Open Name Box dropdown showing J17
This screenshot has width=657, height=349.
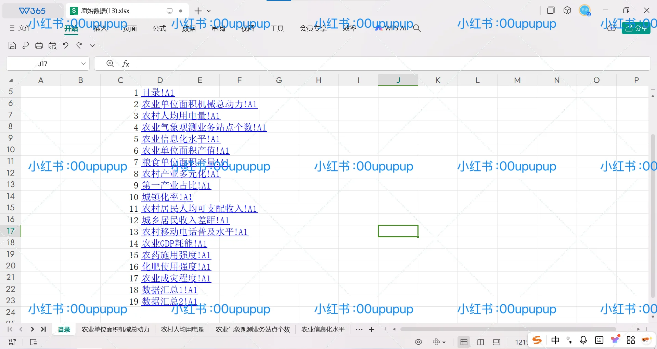point(83,64)
